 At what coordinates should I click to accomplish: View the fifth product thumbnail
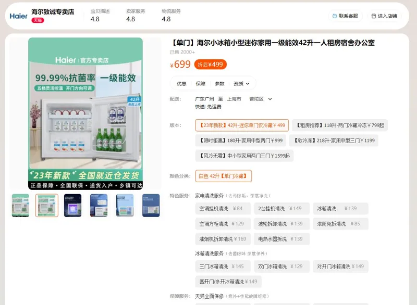[125, 206]
